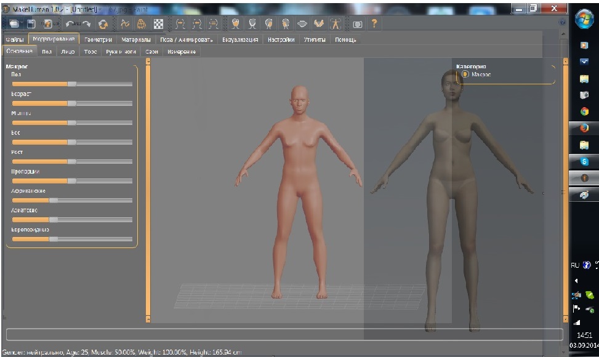The width and height of the screenshot is (599, 357).
Task: Click the checkerboard background icon
Action: pos(158,23)
